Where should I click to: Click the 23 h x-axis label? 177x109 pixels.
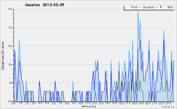pos(168,103)
